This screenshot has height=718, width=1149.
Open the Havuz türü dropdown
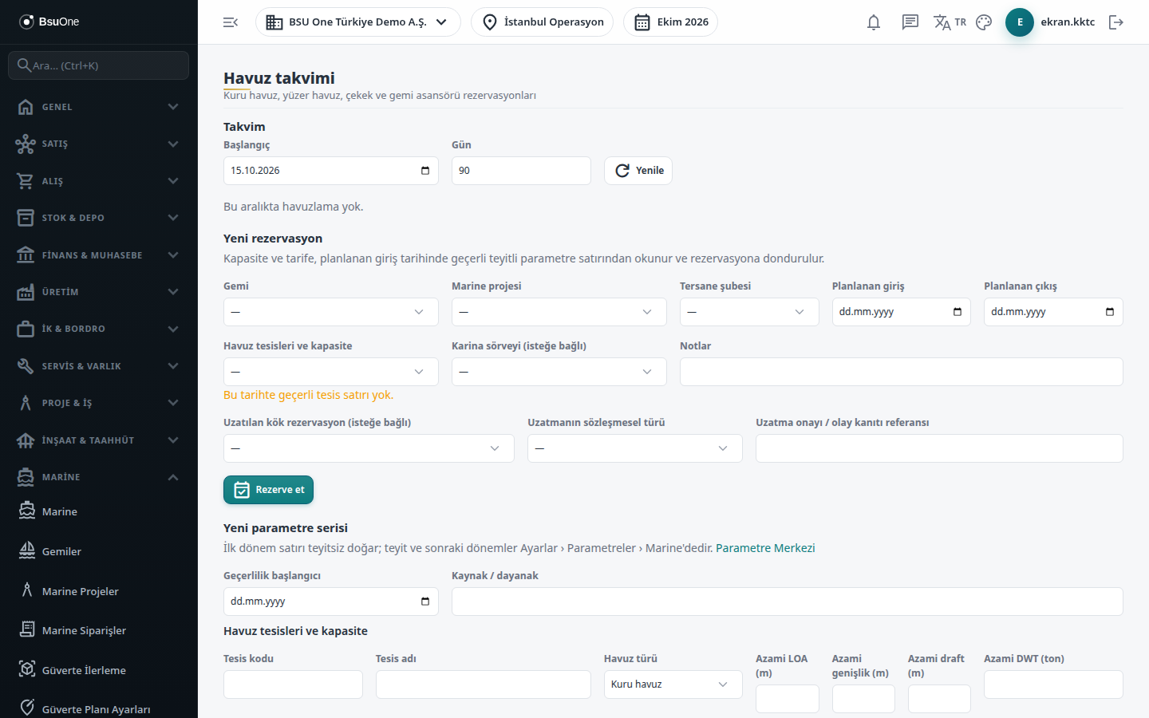click(x=673, y=684)
